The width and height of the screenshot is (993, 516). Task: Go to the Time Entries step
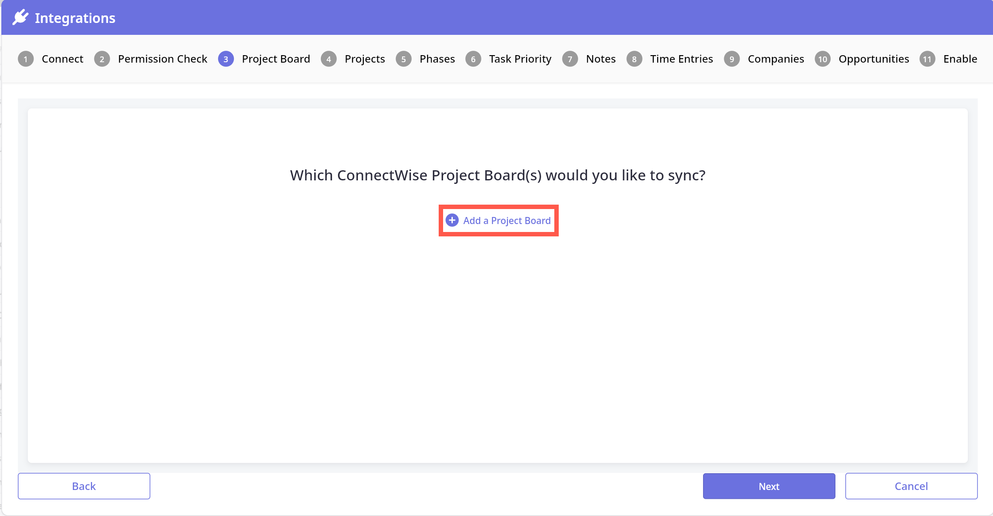click(681, 59)
